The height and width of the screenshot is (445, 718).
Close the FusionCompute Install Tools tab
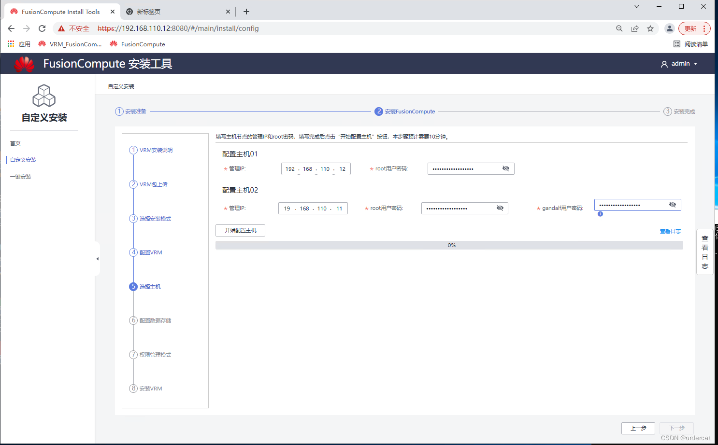pyautogui.click(x=113, y=12)
